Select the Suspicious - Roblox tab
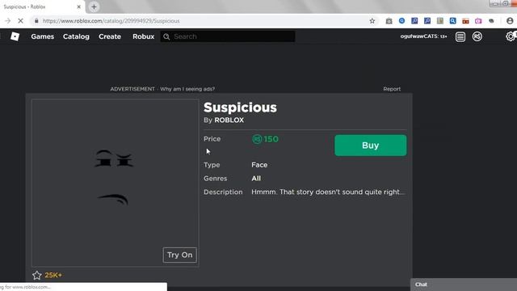Viewport: 517px width, 291px height. pos(42,6)
